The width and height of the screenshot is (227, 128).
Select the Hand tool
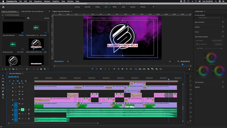click(x=3, y=95)
